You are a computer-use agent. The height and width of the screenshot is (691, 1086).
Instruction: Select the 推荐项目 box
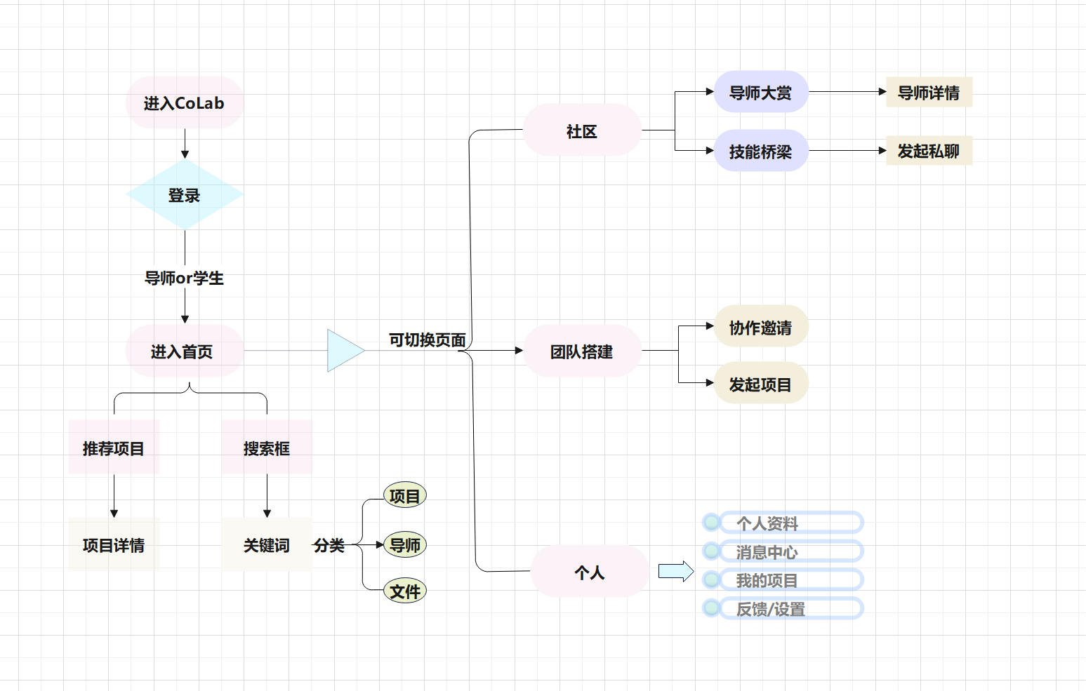(x=114, y=447)
